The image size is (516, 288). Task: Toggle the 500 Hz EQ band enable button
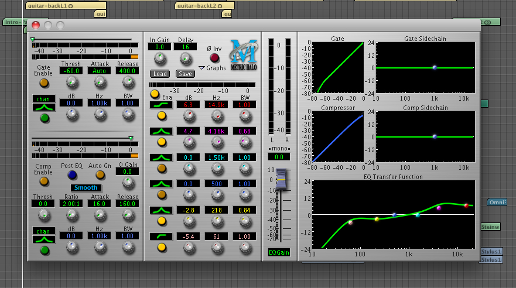(161, 194)
